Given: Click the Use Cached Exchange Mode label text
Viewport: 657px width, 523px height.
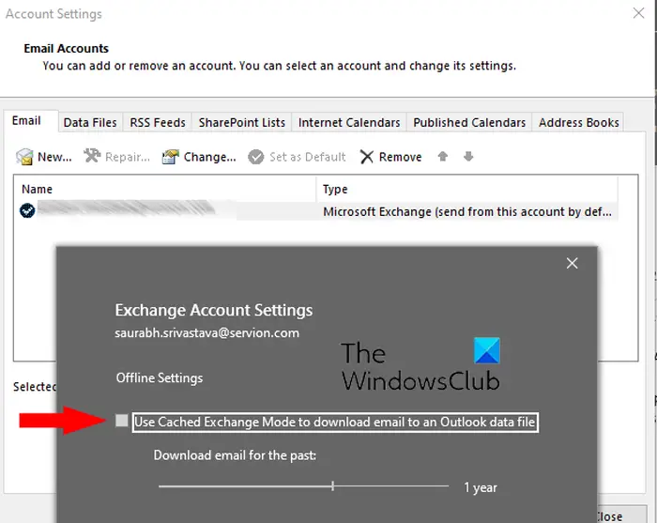Looking at the screenshot, I should point(335,422).
